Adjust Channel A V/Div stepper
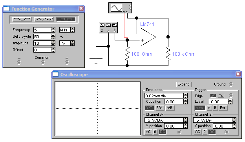This screenshot has height=142, width=245. [185, 120]
